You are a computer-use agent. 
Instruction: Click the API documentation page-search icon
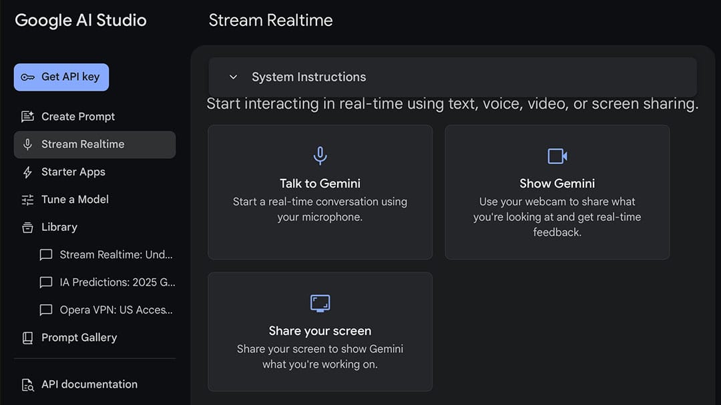click(27, 385)
